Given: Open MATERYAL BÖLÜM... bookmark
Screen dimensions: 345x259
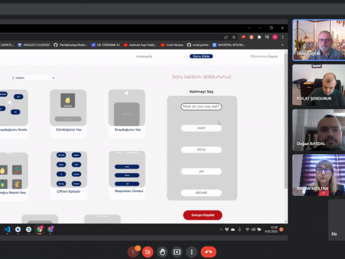Looking at the screenshot, I should (x=229, y=45).
